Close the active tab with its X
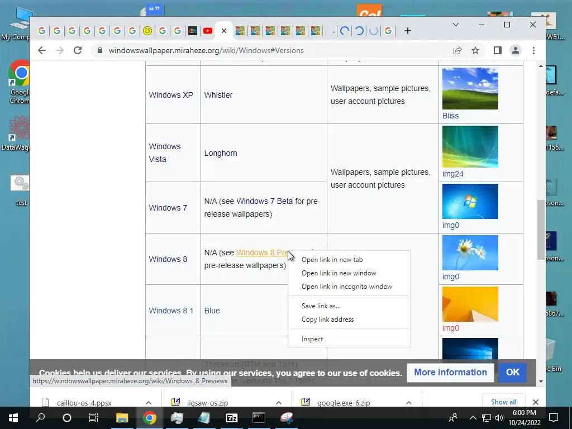Image resolution: width=572 pixels, height=429 pixels. pyautogui.click(x=224, y=31)
